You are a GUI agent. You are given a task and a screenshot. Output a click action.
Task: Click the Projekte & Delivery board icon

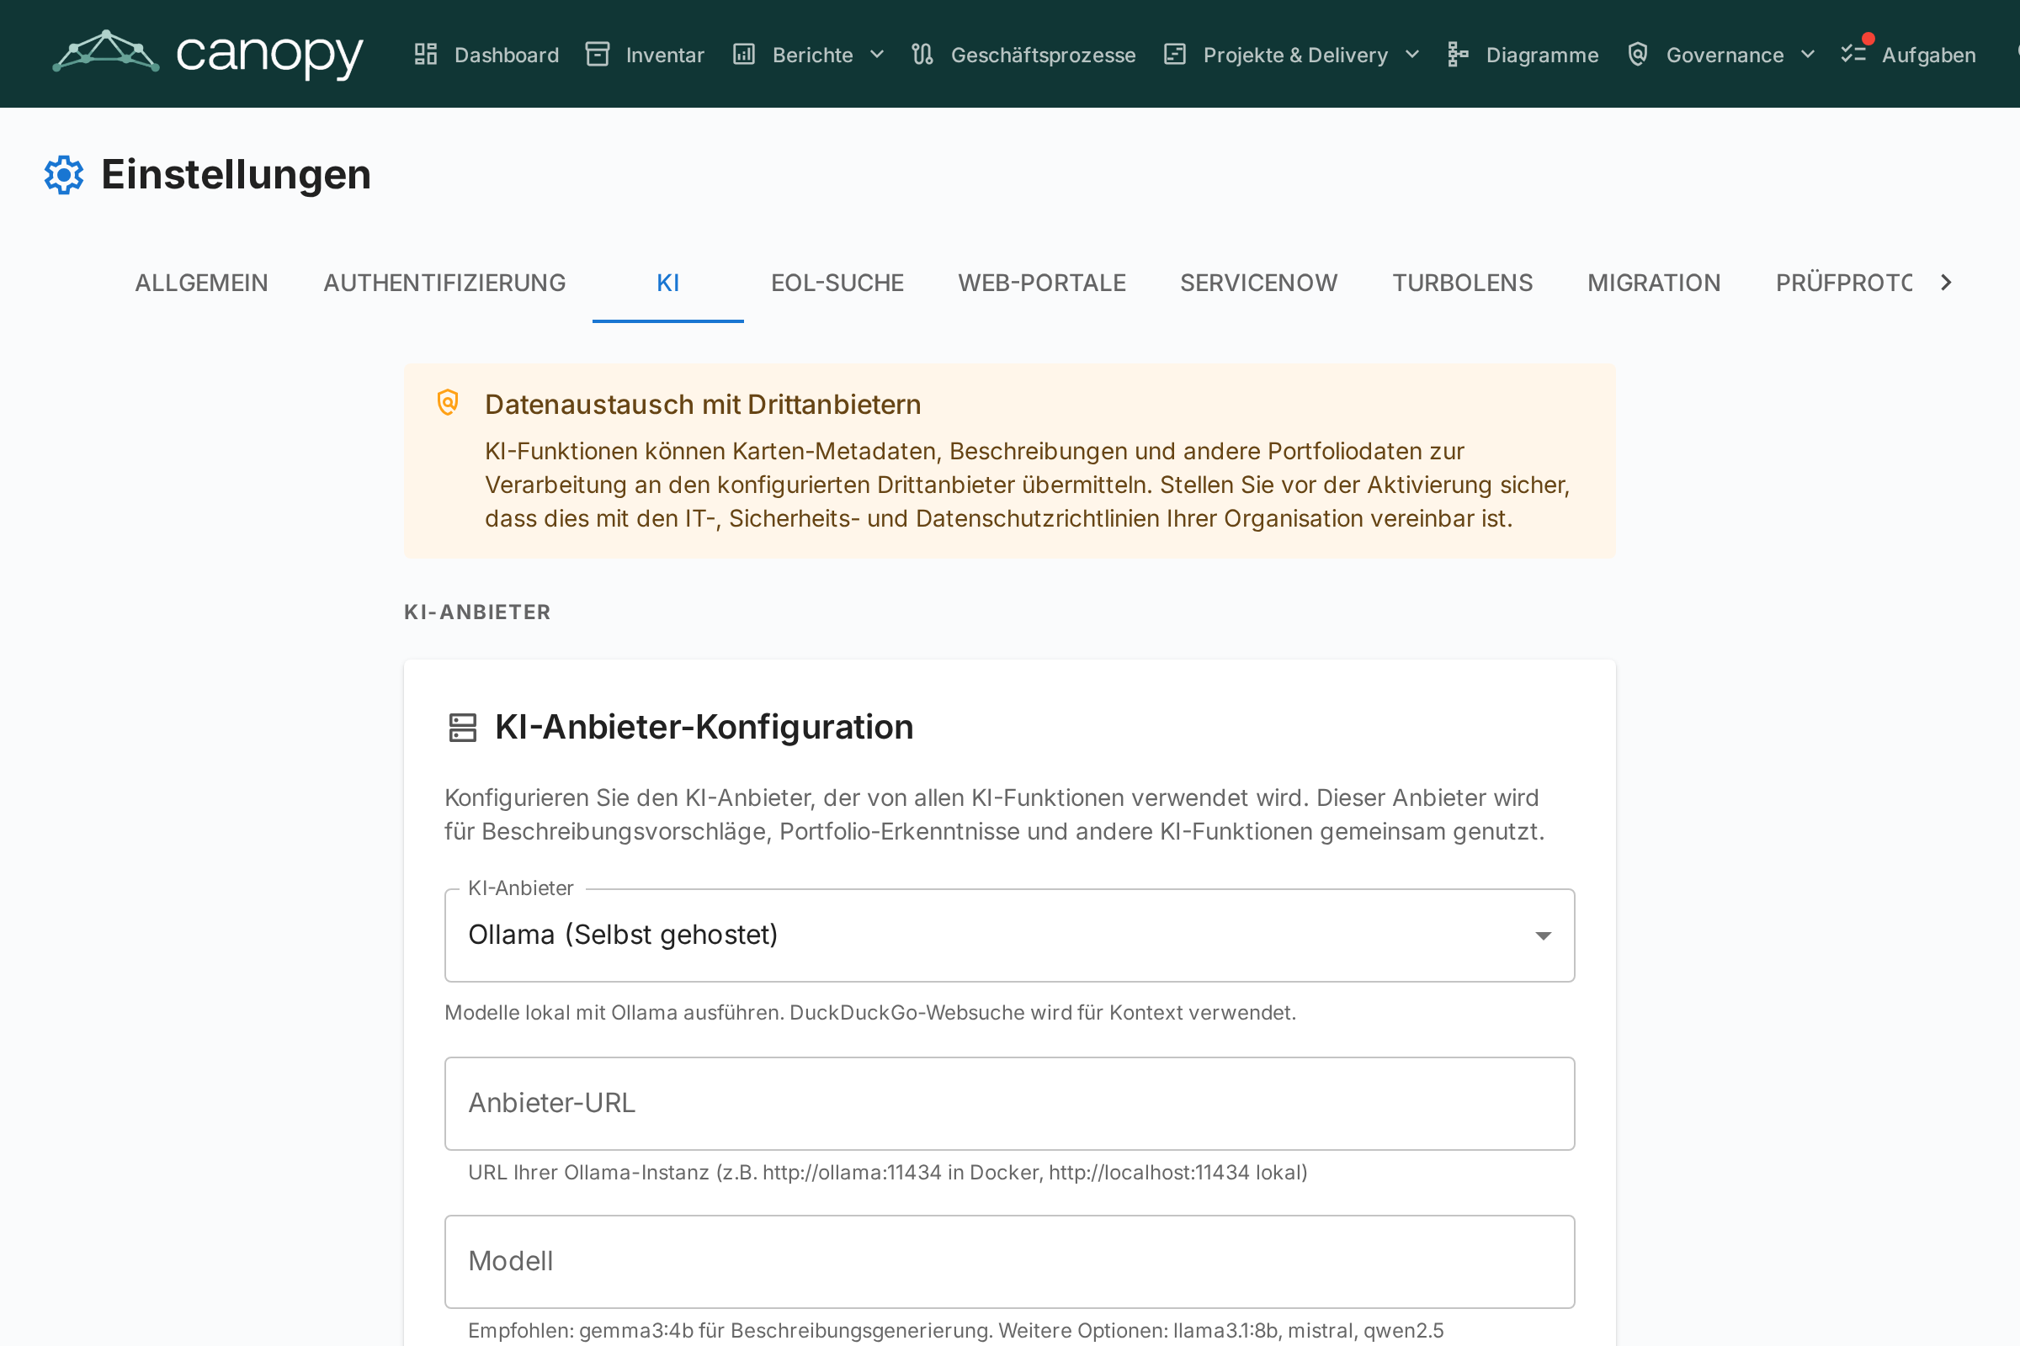click(1175, 55)
